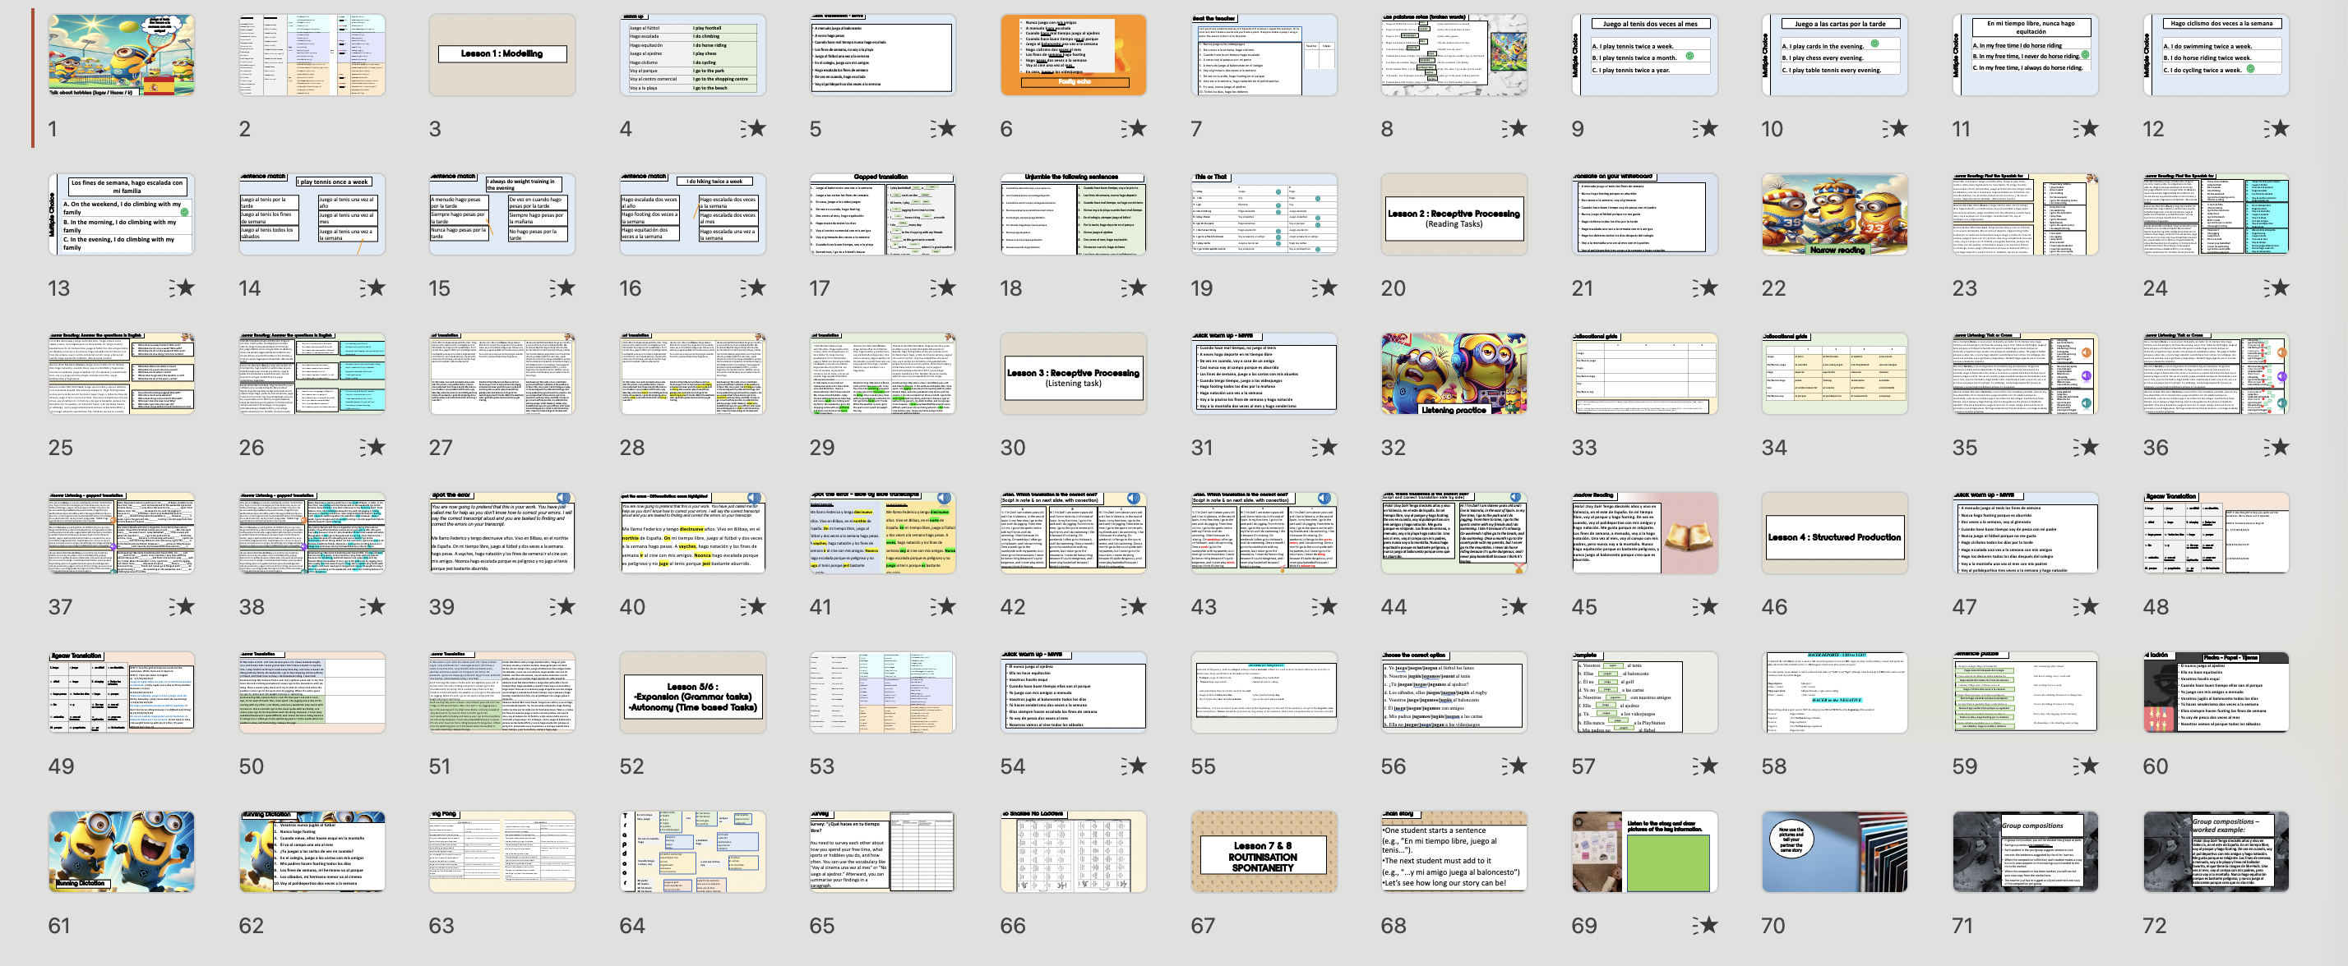2348x966 pixels.
Task: Select the speech bubble slide 70
Action: coord(1835,851)
